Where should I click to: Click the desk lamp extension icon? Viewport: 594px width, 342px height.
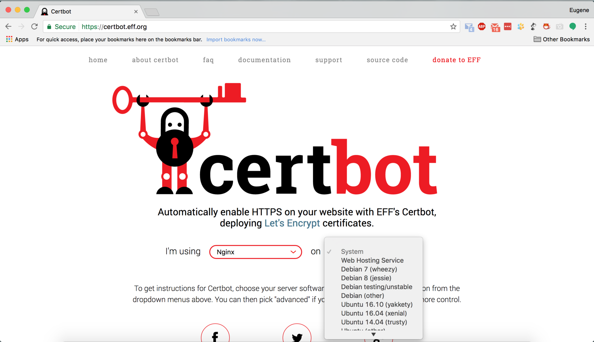click(x=533, y=27)
